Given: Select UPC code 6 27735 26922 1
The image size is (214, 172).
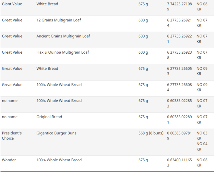Looking at the screenshot, I should 179,39.
